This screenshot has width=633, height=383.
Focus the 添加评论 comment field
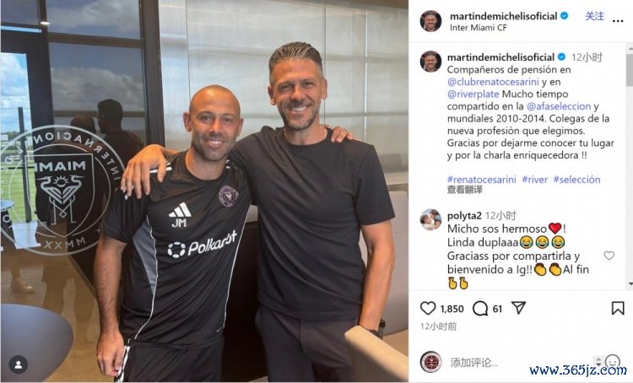pyautogui.click(x=517, y=362)
